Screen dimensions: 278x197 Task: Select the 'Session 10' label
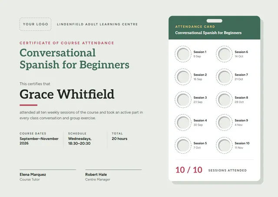coord(242,143)
